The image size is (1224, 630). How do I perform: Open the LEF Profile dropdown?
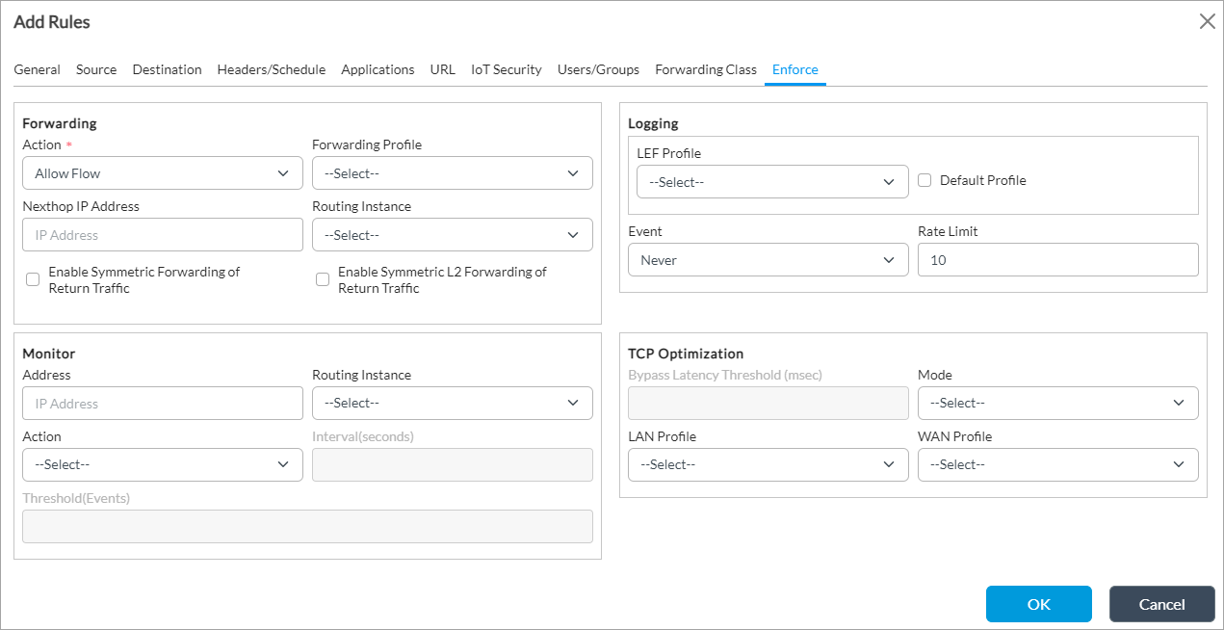coord(771,182)
